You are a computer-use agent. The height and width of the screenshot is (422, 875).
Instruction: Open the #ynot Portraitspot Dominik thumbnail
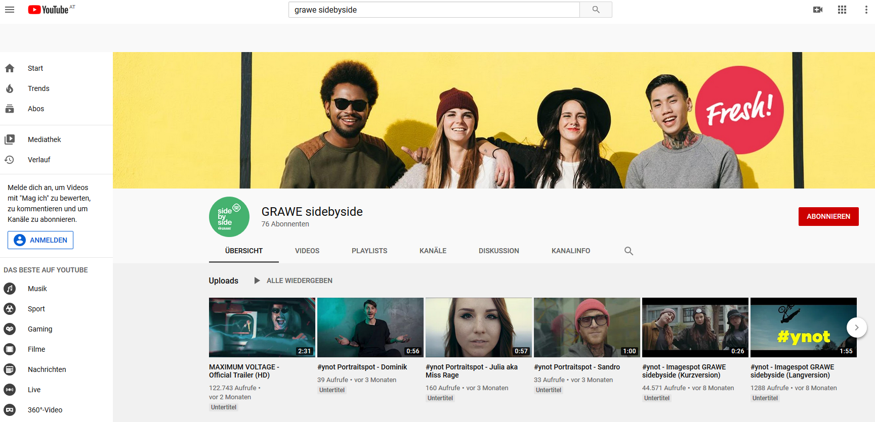pos(370,327)
